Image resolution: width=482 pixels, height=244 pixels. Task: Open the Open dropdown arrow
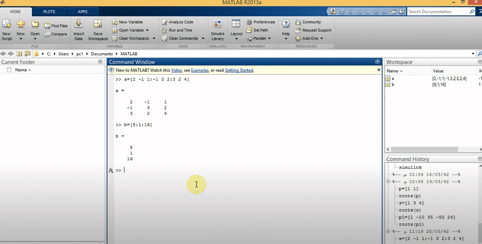[x=35, y=39]
